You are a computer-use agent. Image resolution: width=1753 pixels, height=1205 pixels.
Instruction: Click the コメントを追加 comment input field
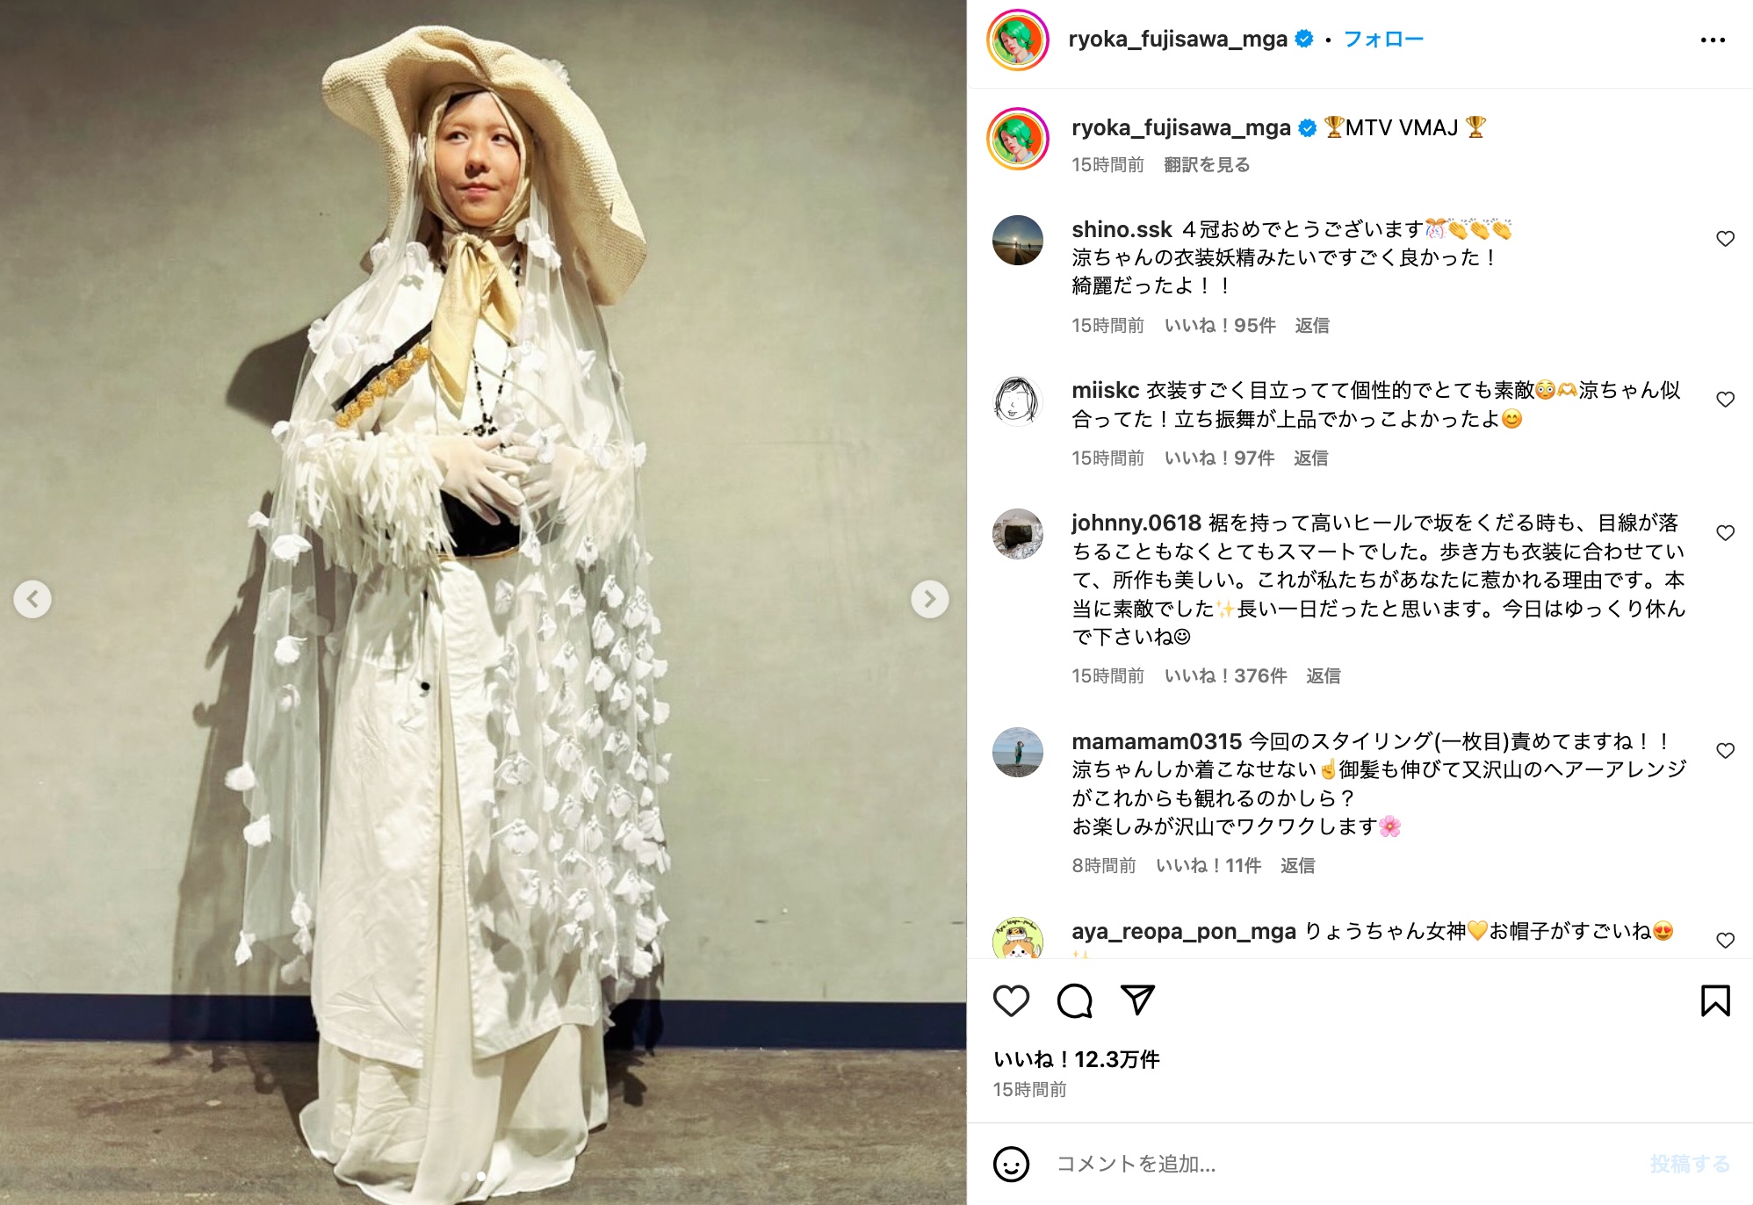pos(1344,1164)
